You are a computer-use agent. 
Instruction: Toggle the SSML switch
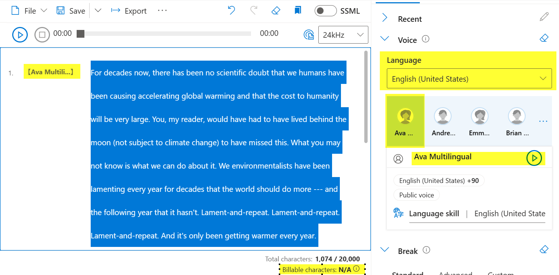(x=325, y=11)
